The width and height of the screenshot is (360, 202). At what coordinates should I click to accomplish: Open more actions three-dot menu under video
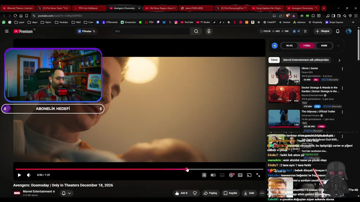[x=262, y=193]
